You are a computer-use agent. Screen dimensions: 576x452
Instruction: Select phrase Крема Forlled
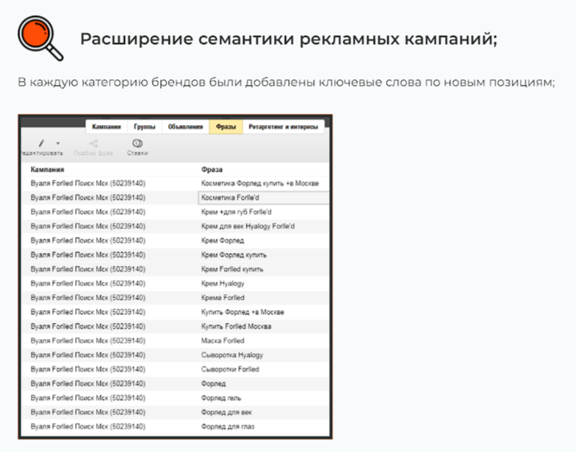[223, 297]
